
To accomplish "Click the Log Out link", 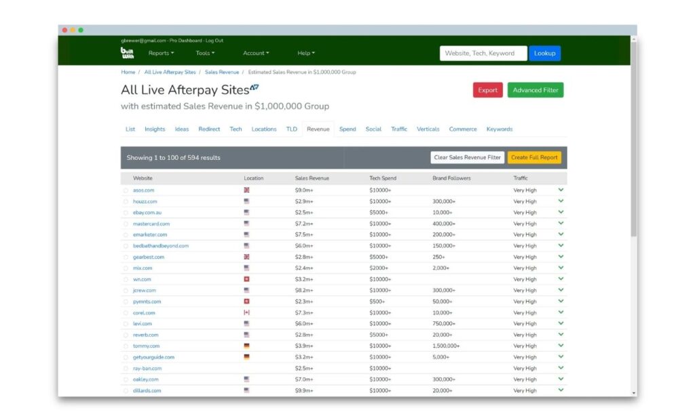I will (x=214, y=40).
